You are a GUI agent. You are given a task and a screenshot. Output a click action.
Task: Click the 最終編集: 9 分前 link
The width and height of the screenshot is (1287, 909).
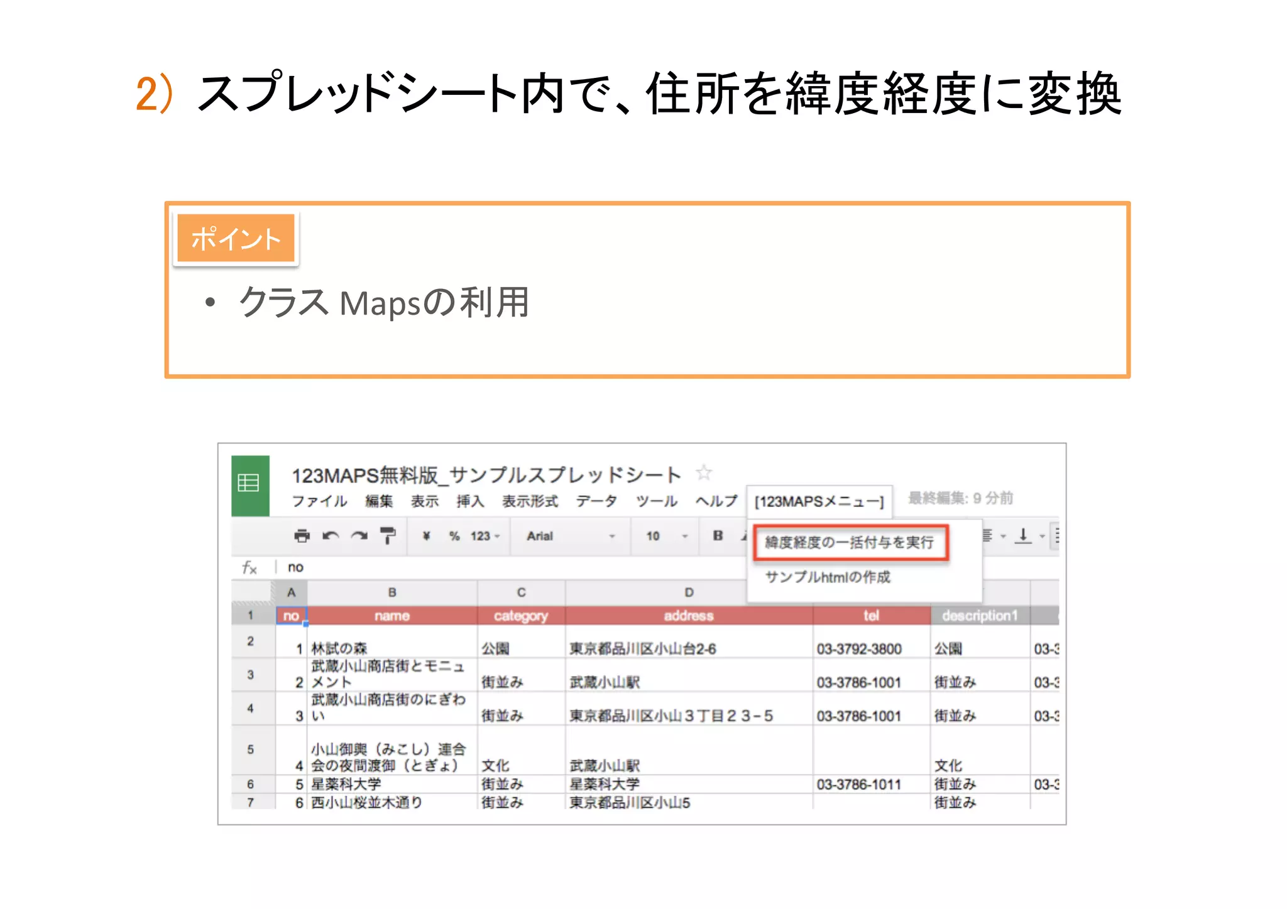(x=960, y=498)
